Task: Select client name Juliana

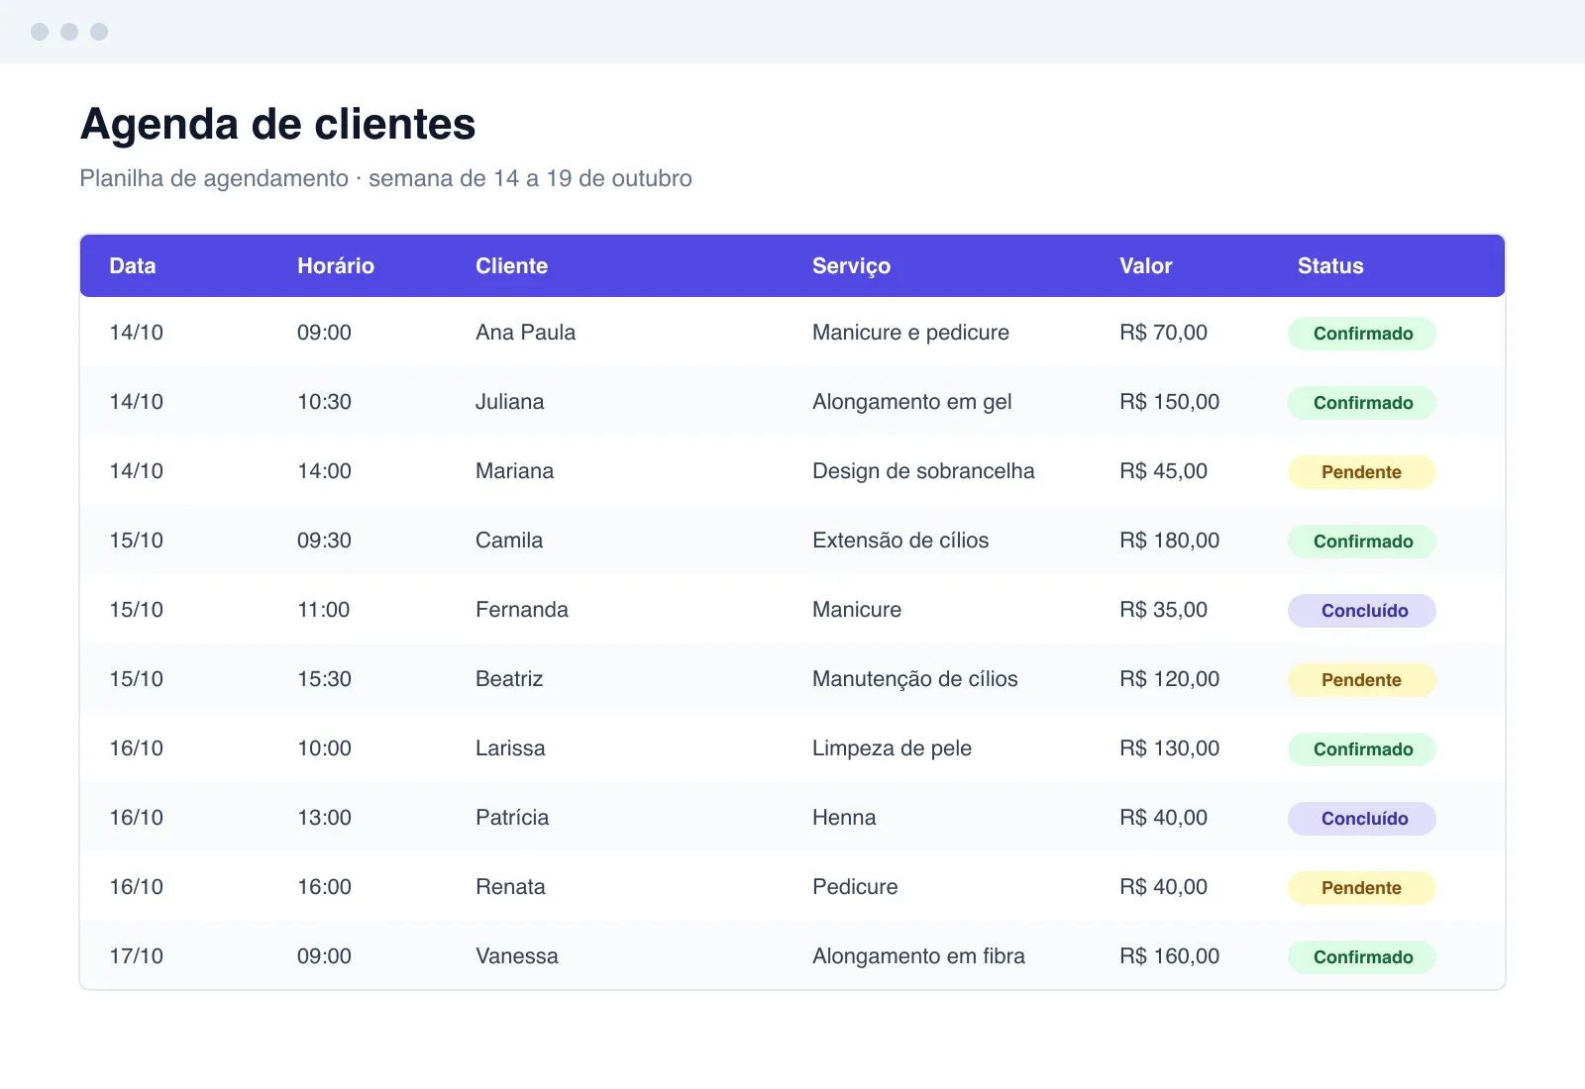Action: click(509, 402)
